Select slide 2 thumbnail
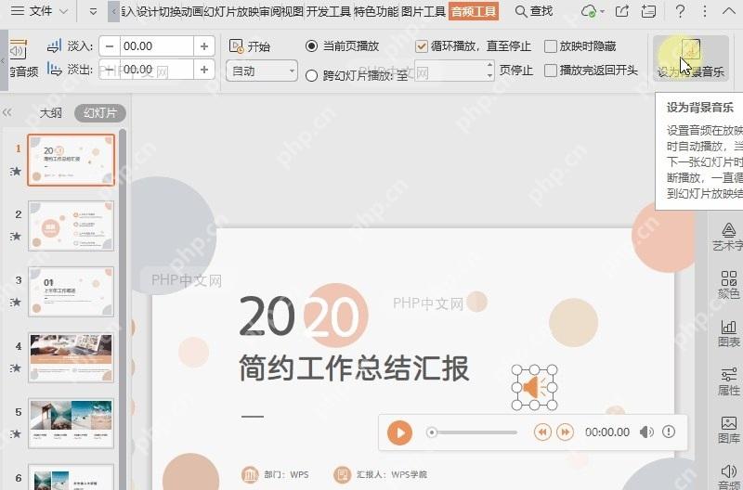This screenshot has width=743, height=490. (x=72, y=226)
